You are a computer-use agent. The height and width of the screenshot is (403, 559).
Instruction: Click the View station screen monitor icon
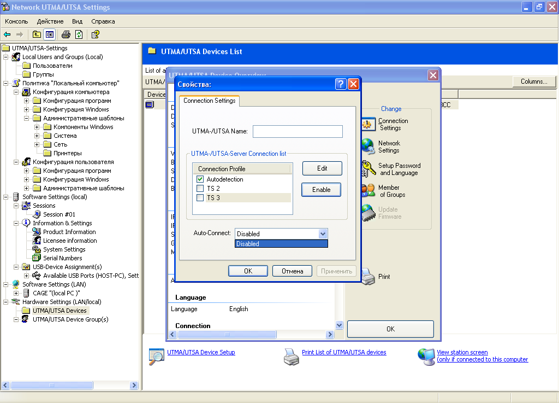pos(426,357)
